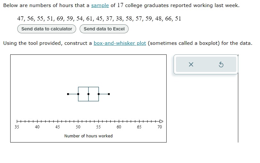
Task: Select the lower quartile box handle
Action: [x=78, y=94]
